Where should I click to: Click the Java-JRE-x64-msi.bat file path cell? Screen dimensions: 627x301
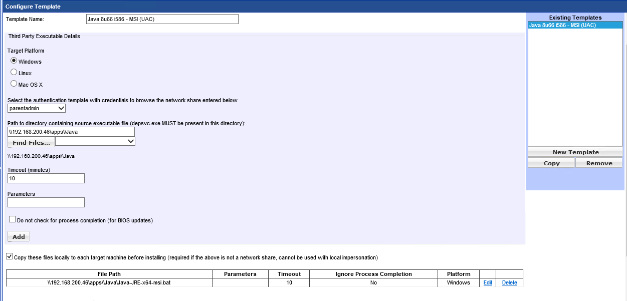point(109,283)
